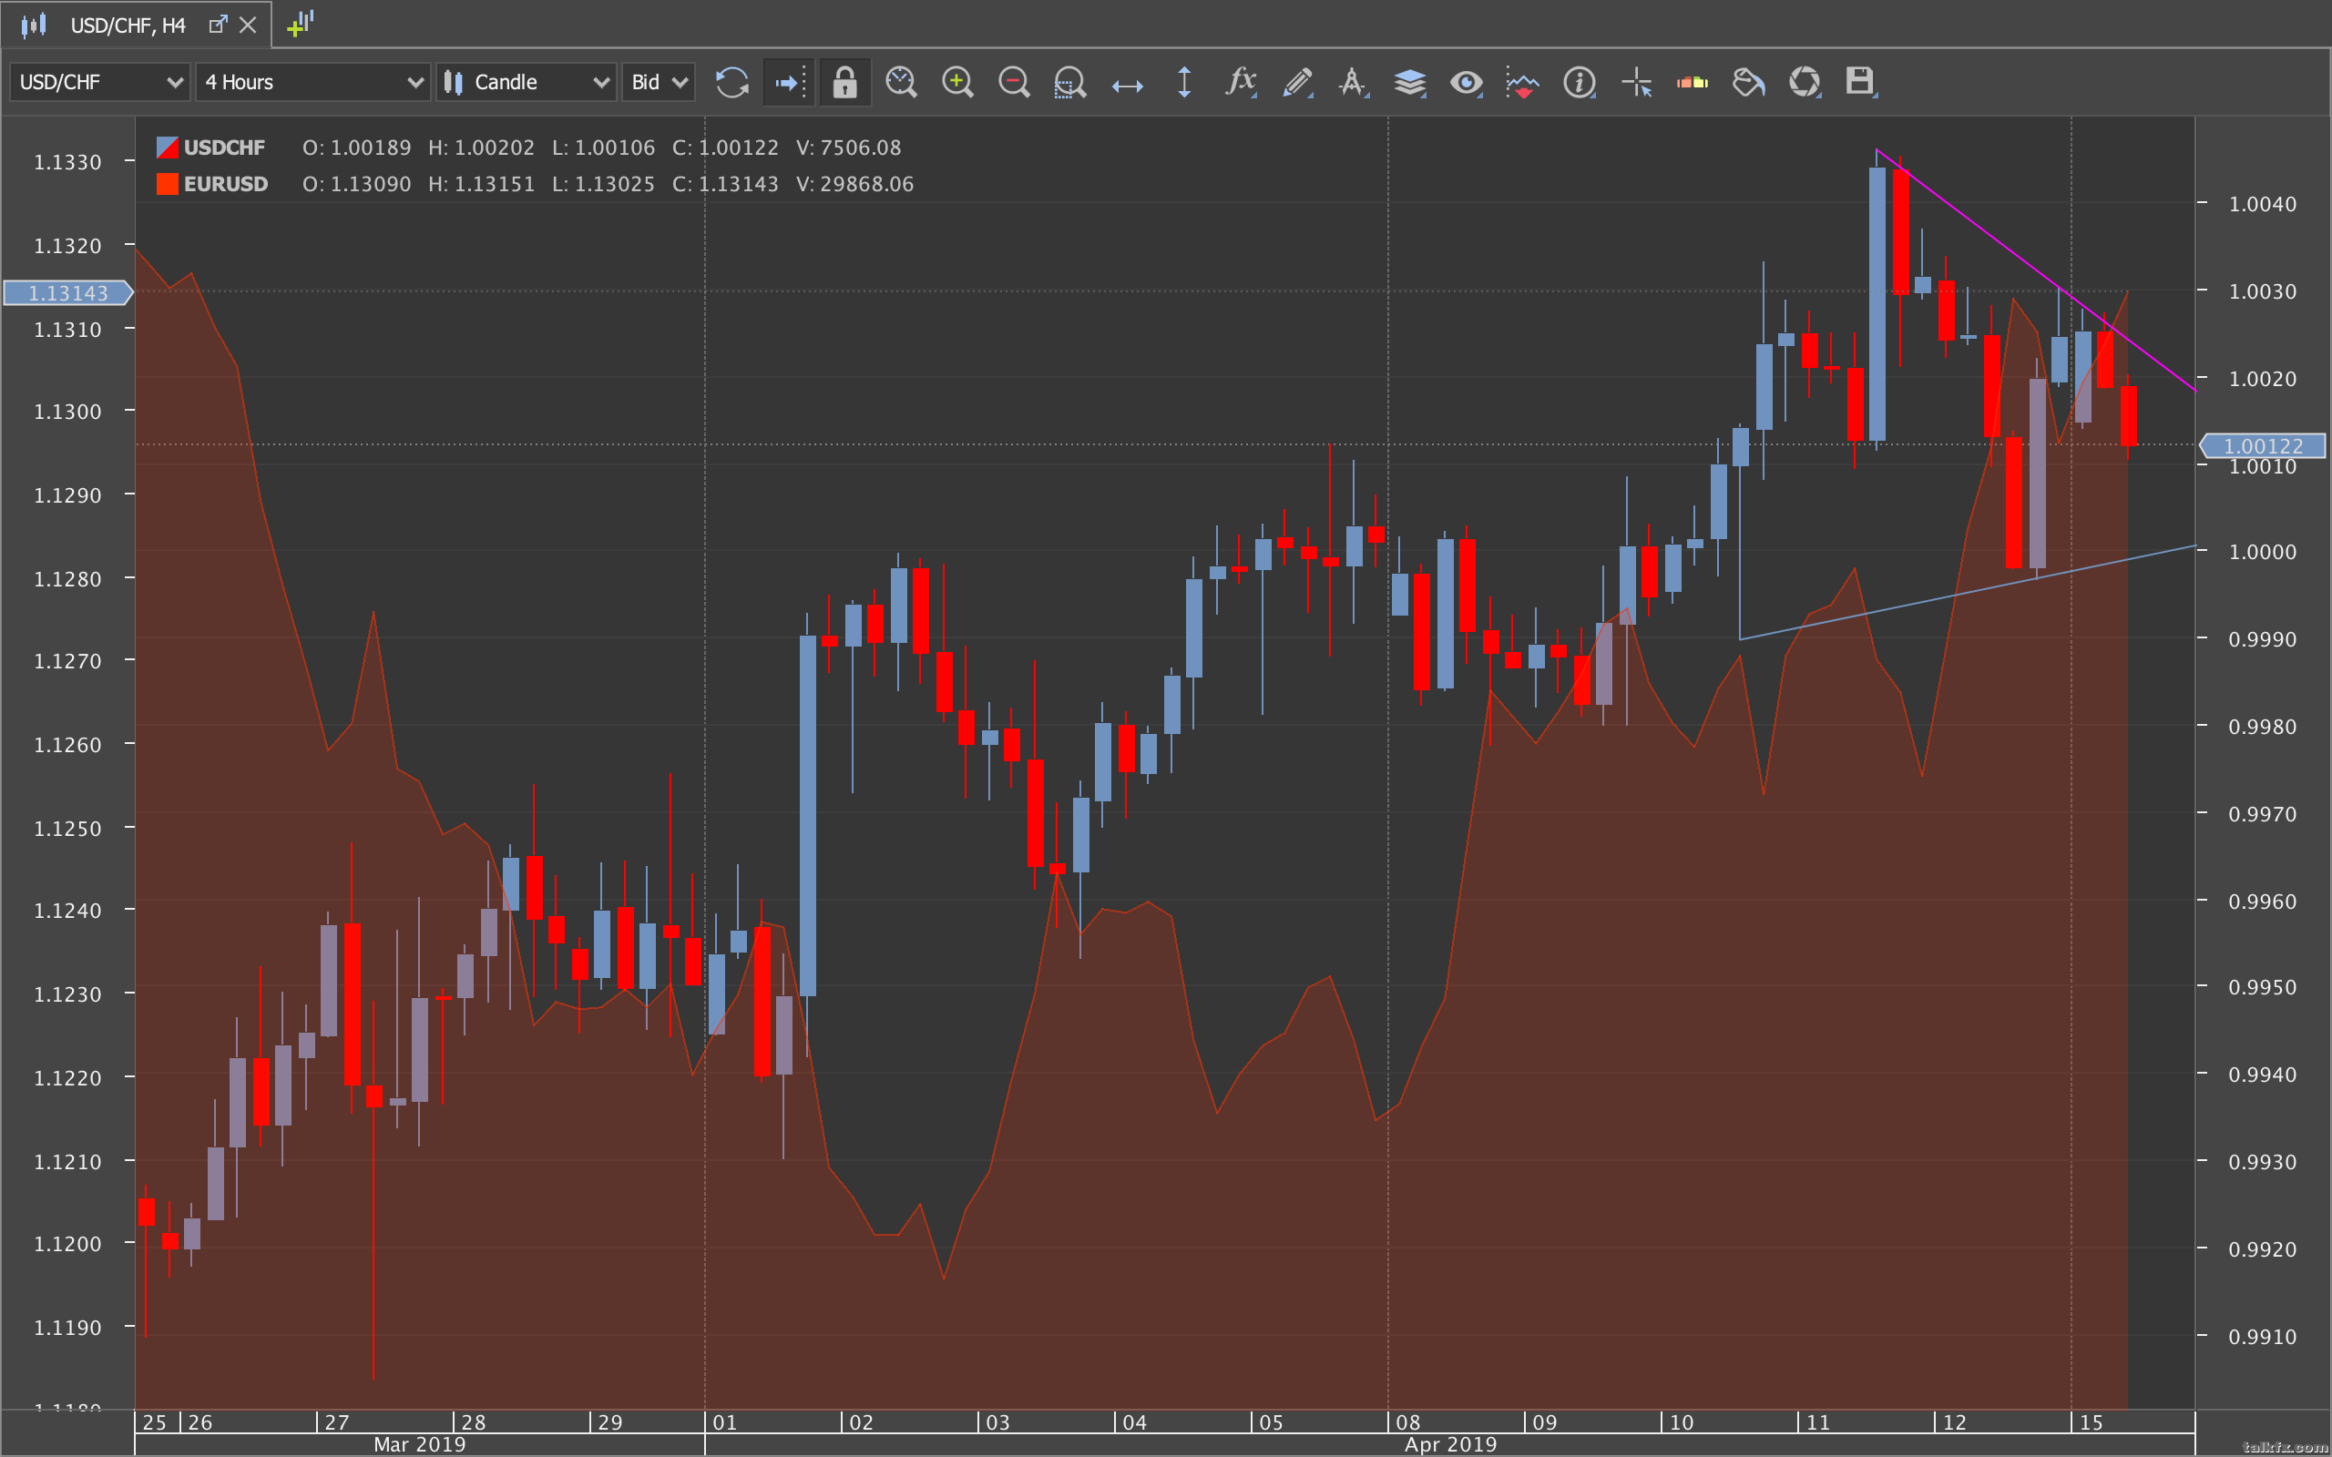Click the colored bars icon

coord(1692,82)
